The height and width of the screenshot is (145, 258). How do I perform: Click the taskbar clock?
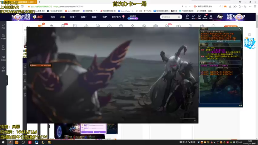point(250,142)
